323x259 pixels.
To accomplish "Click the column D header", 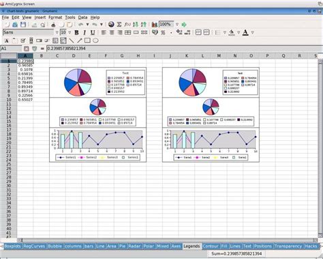I will (x=74, y=55).
